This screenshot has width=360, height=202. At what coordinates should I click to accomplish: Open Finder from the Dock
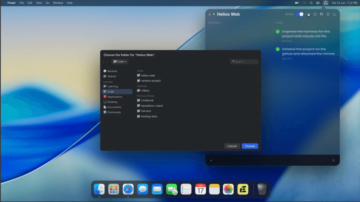pos(99,189)
